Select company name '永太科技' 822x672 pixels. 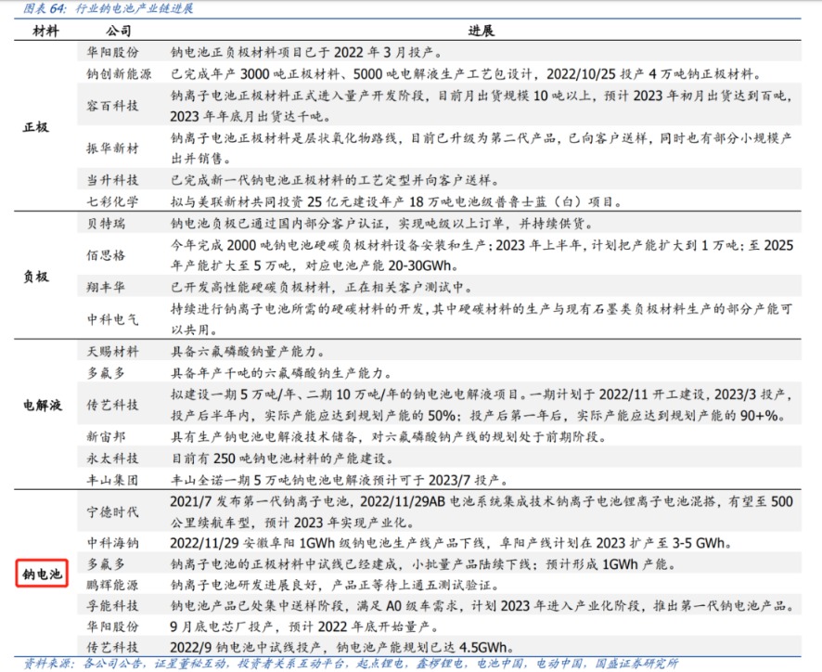(x=112, y=458)
